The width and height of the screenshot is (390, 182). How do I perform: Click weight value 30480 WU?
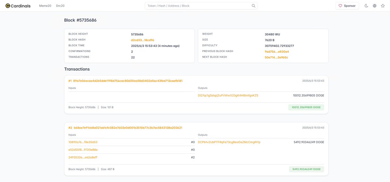pyautogui.click(x=272, y=34)
